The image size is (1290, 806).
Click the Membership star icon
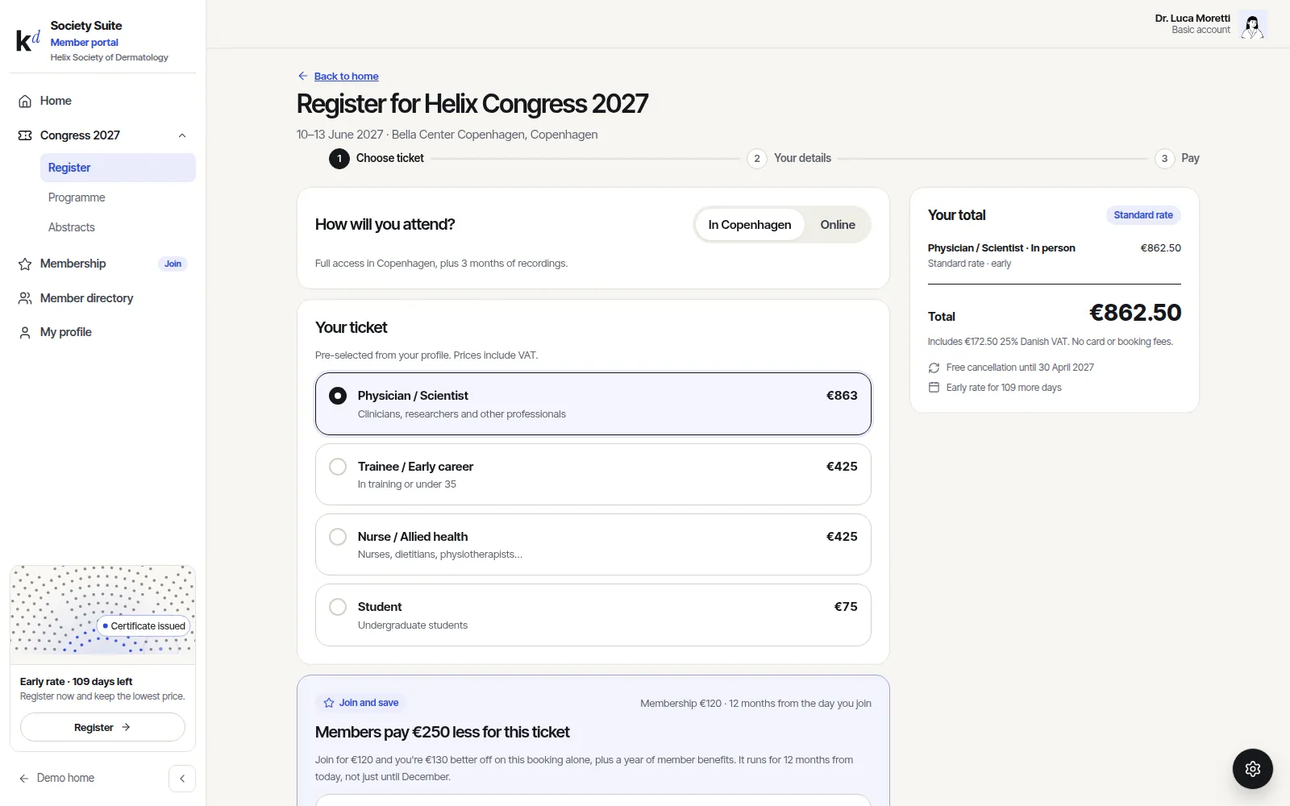point(25,264)
